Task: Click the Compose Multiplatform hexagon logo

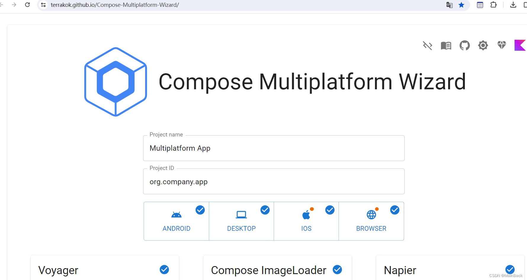Action: [116, 82]
